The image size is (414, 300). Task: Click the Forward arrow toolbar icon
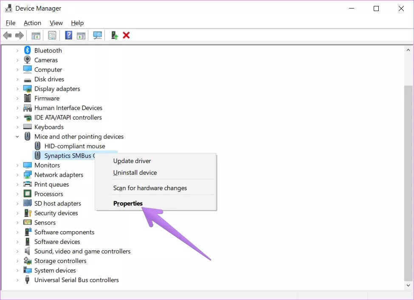tap(19, 35)
